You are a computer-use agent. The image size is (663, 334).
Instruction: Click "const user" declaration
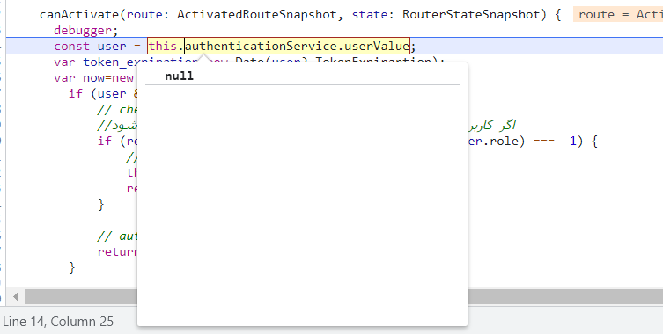90,46
